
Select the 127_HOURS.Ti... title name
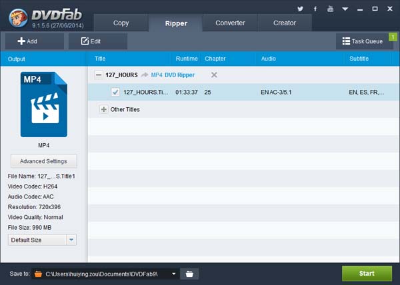click(145, 92)
